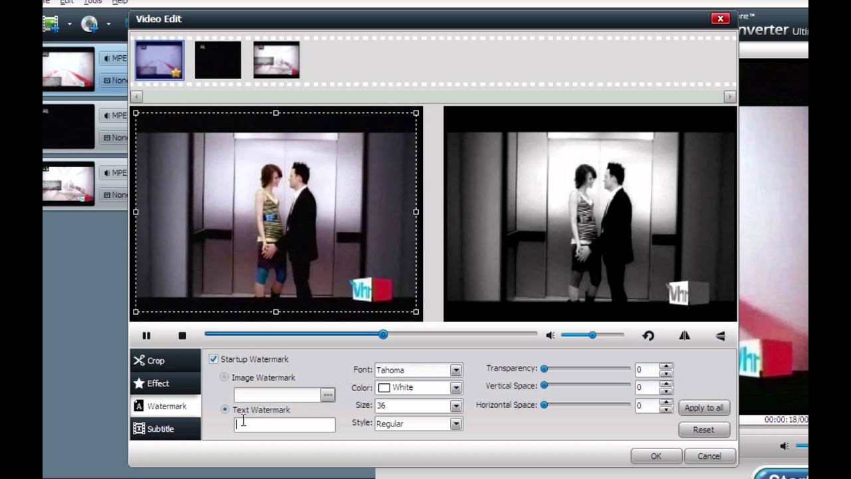Viewport: 851px width, 479px height.
Task: Click the output preview pane
Action: pos(590,214)
